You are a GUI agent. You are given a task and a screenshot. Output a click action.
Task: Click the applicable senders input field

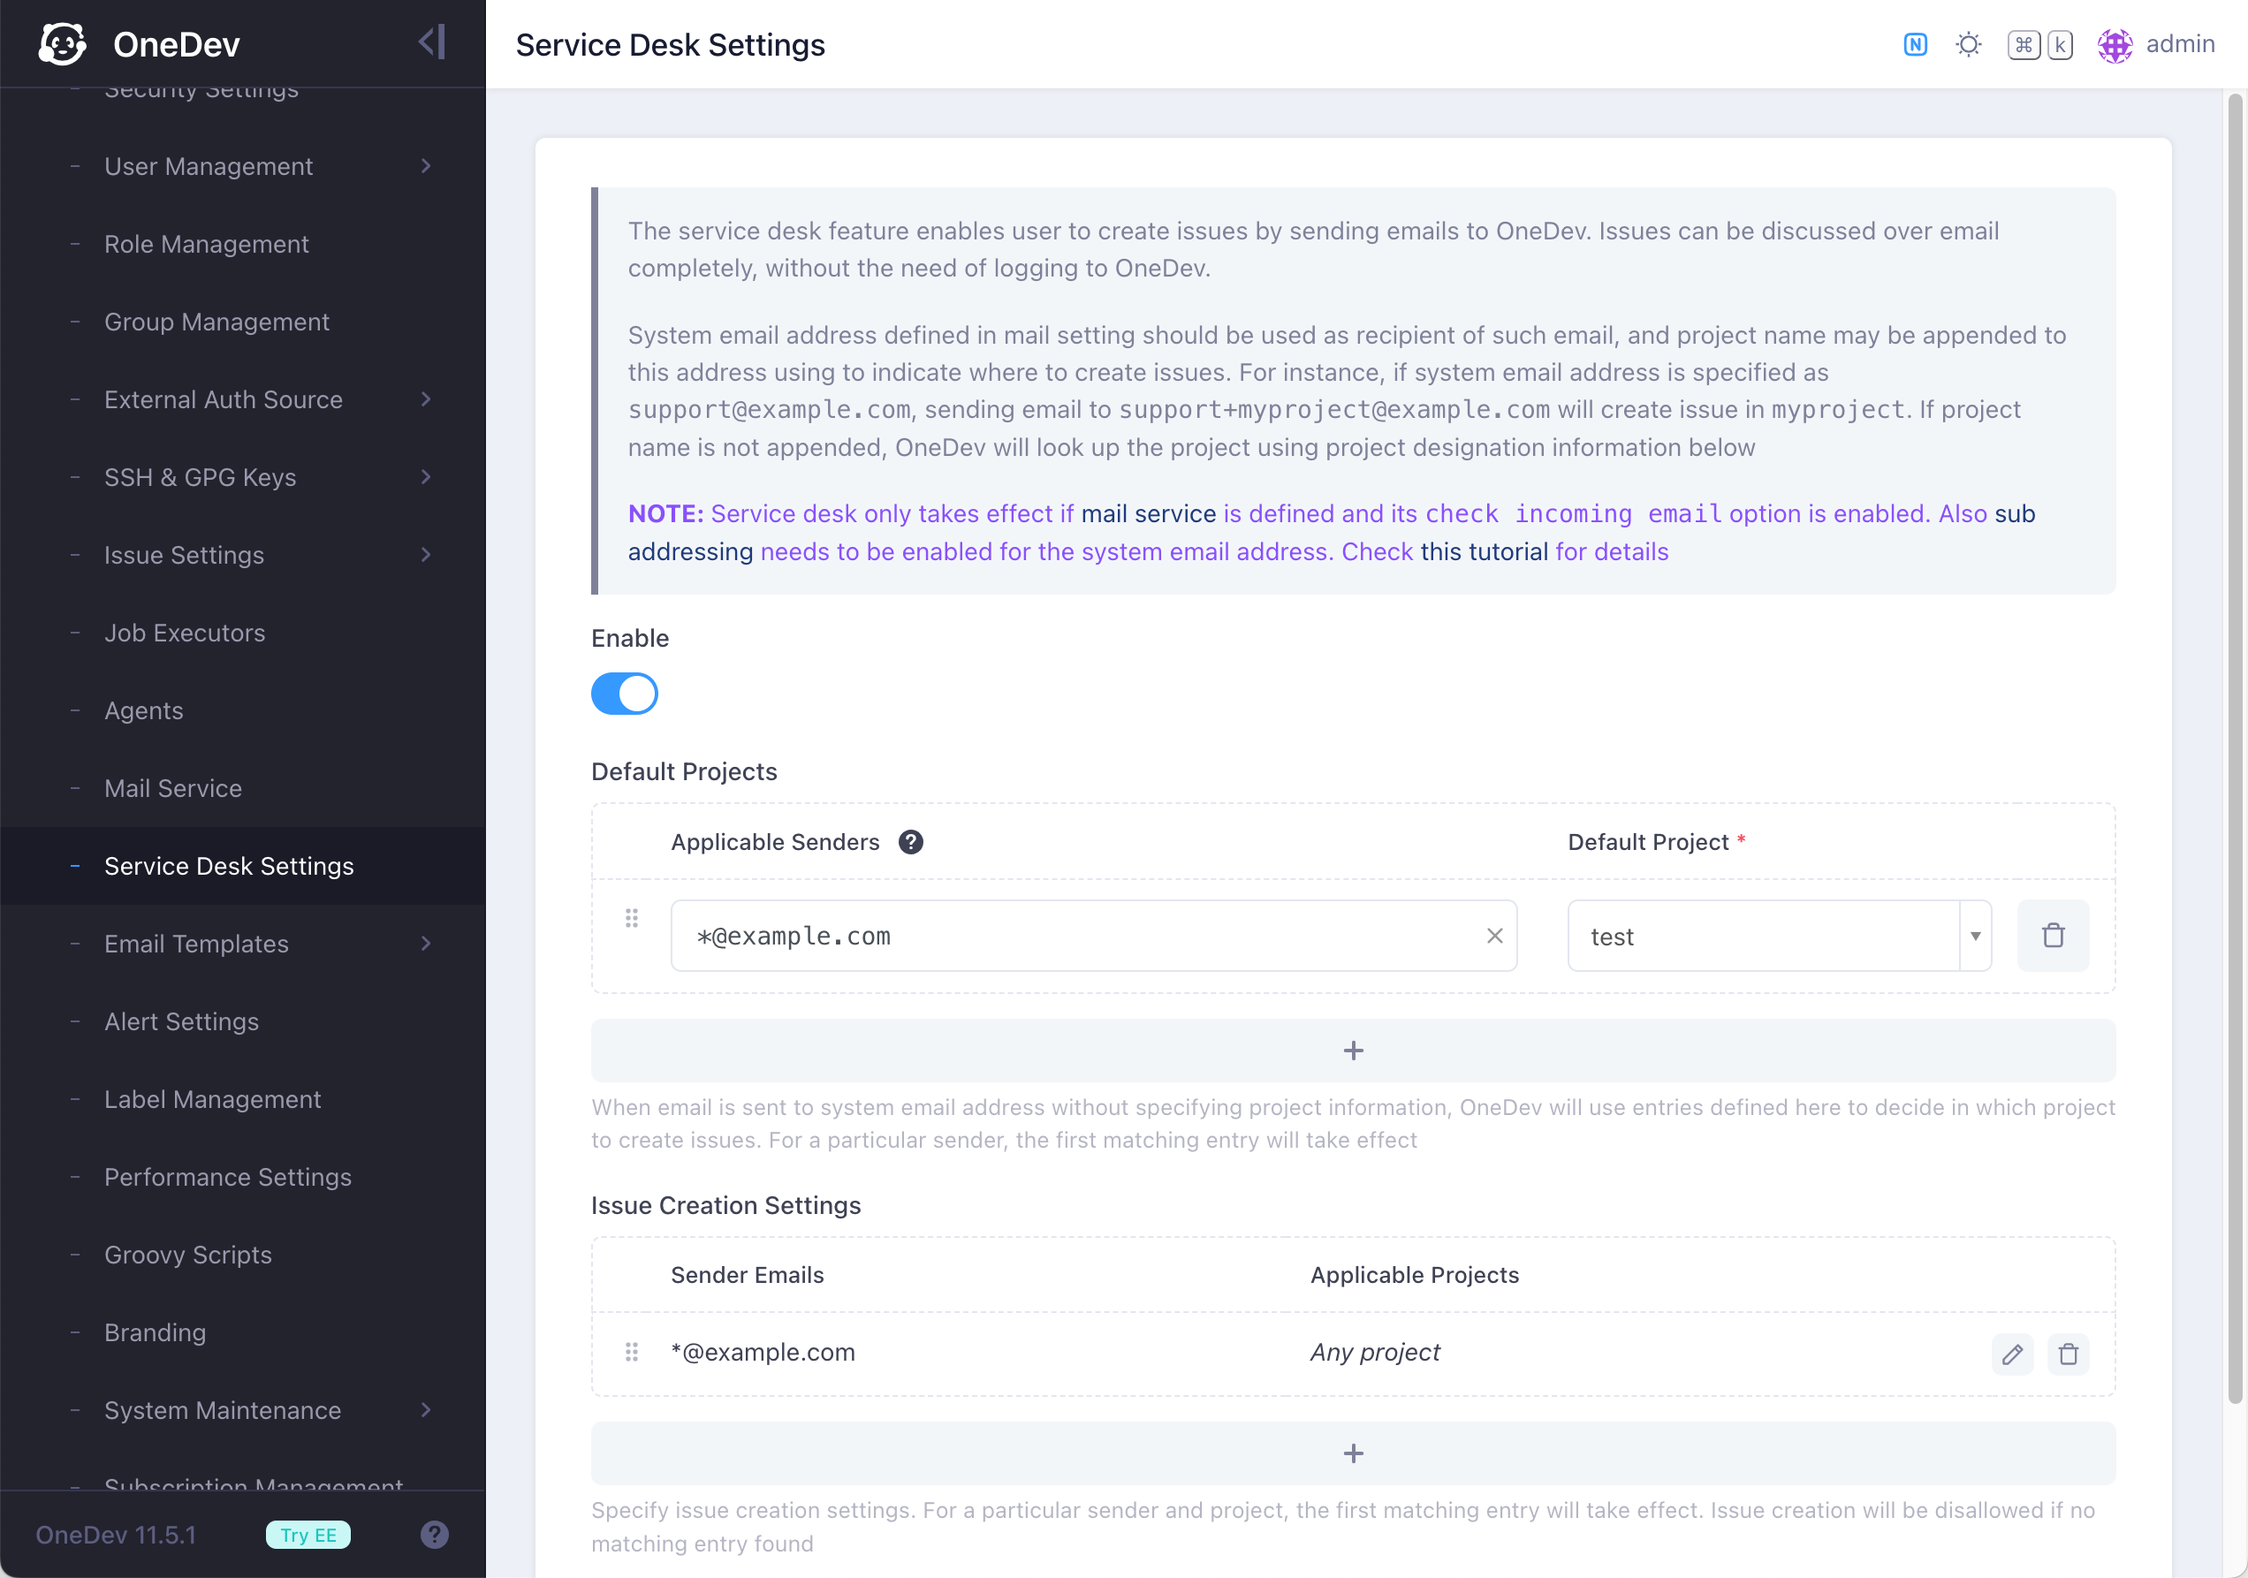[x=1077, y=936]
